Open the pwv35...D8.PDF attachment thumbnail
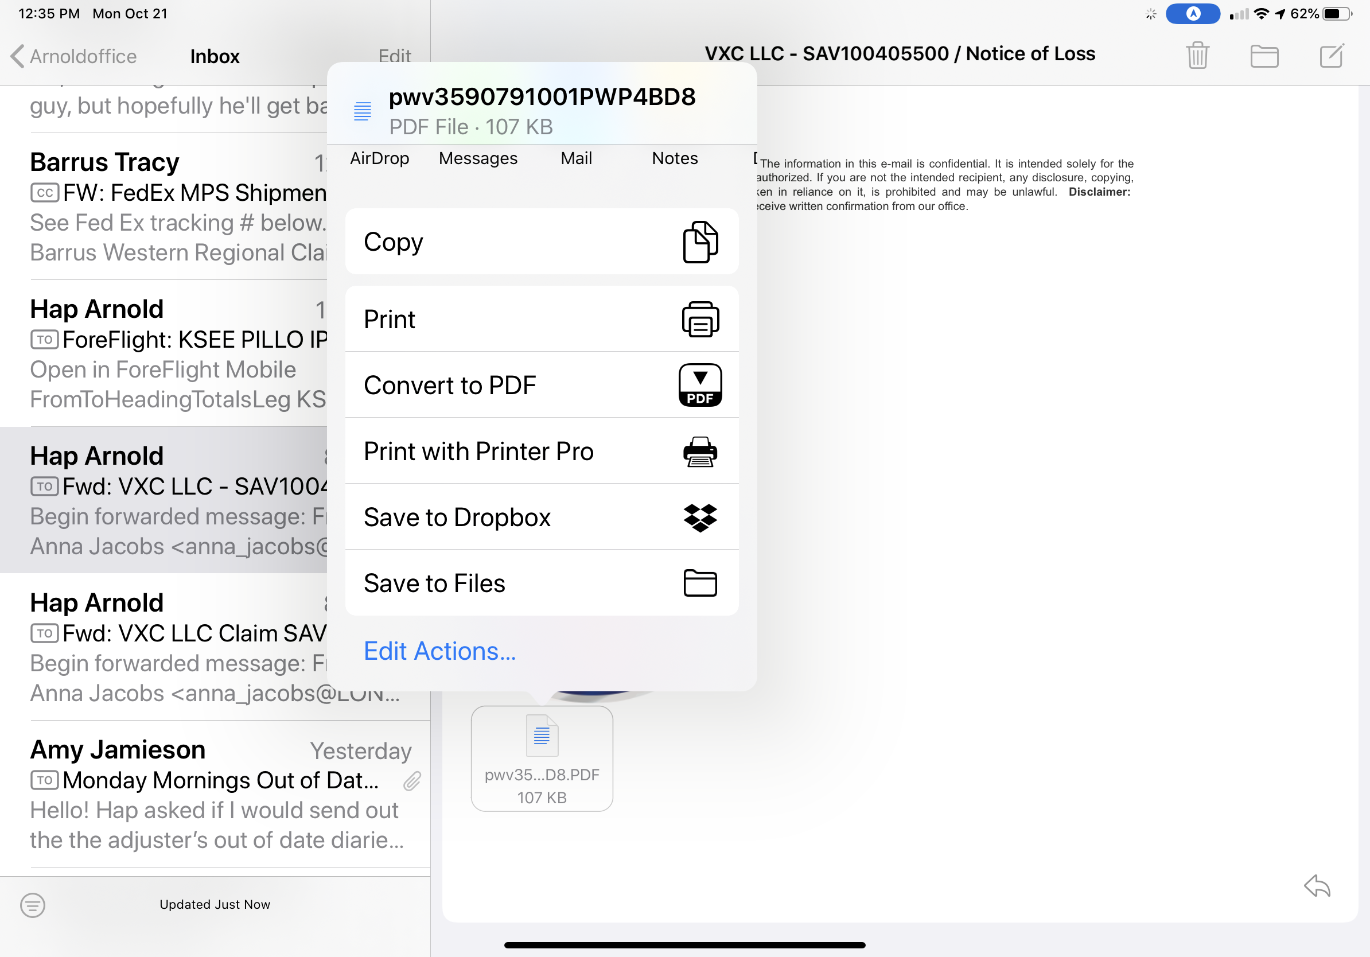Image resolution: width=1370 pixels, height=957 pixels. click(541, 758)
